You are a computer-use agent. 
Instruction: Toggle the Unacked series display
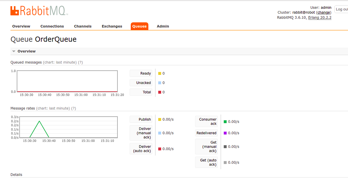141,83
